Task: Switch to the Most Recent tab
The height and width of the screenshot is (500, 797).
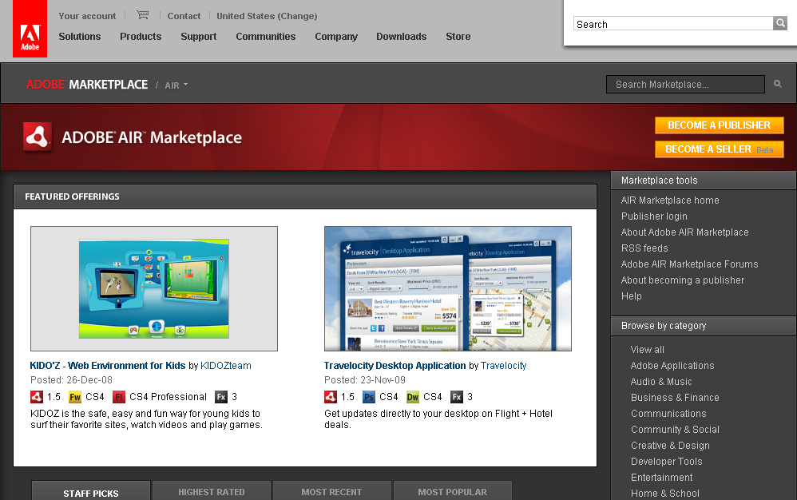Action: tap(332, 492)
